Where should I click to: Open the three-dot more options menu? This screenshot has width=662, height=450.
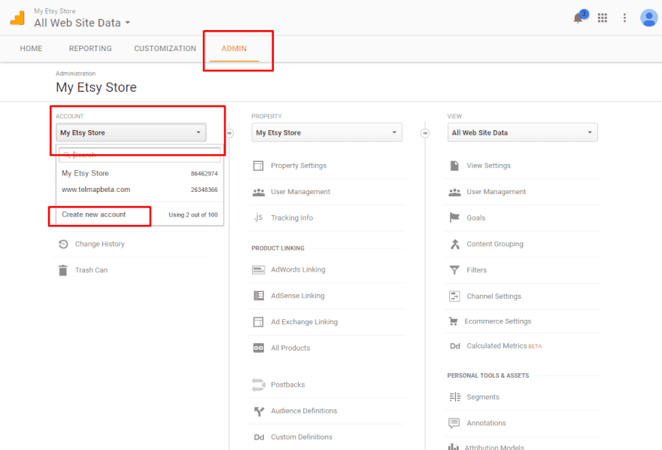(624, 18)
